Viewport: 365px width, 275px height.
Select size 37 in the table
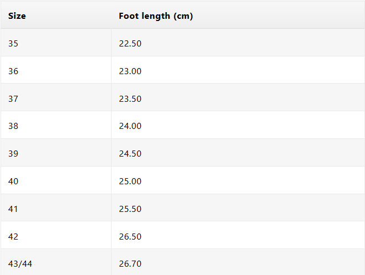click(13, 98)
